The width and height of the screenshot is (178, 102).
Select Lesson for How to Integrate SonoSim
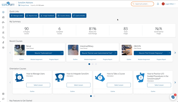[x=78, y=85]
